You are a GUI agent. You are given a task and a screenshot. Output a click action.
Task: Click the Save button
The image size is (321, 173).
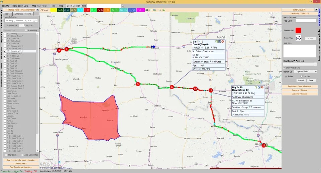click(311, 81)
